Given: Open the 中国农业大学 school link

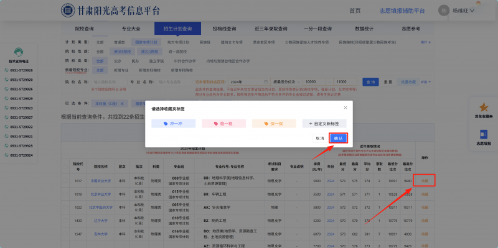Looking at the screenshot, I should tap(101, 180).
